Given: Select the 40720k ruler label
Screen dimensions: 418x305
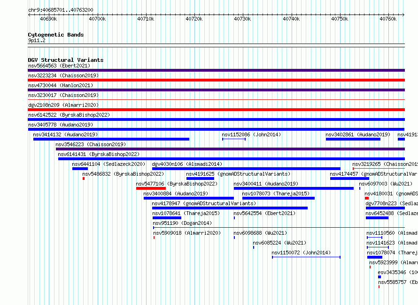Looking at the screenshot, I should 194,19.
